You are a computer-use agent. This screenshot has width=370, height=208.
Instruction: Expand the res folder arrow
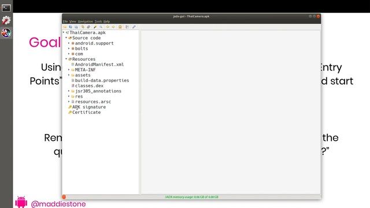coord(69,96)
